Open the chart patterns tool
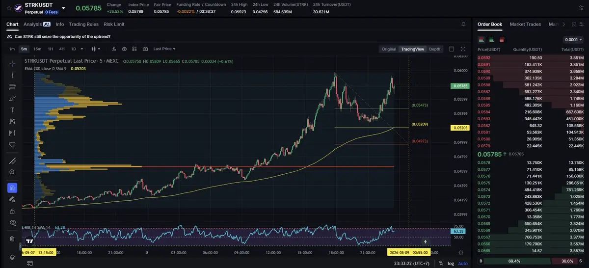The height and width of the screenshot is (268, 589). click(x=12, y=121)
